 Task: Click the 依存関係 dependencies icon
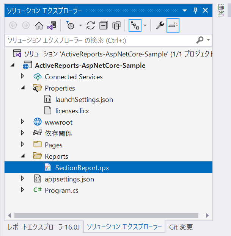(38, 133)
